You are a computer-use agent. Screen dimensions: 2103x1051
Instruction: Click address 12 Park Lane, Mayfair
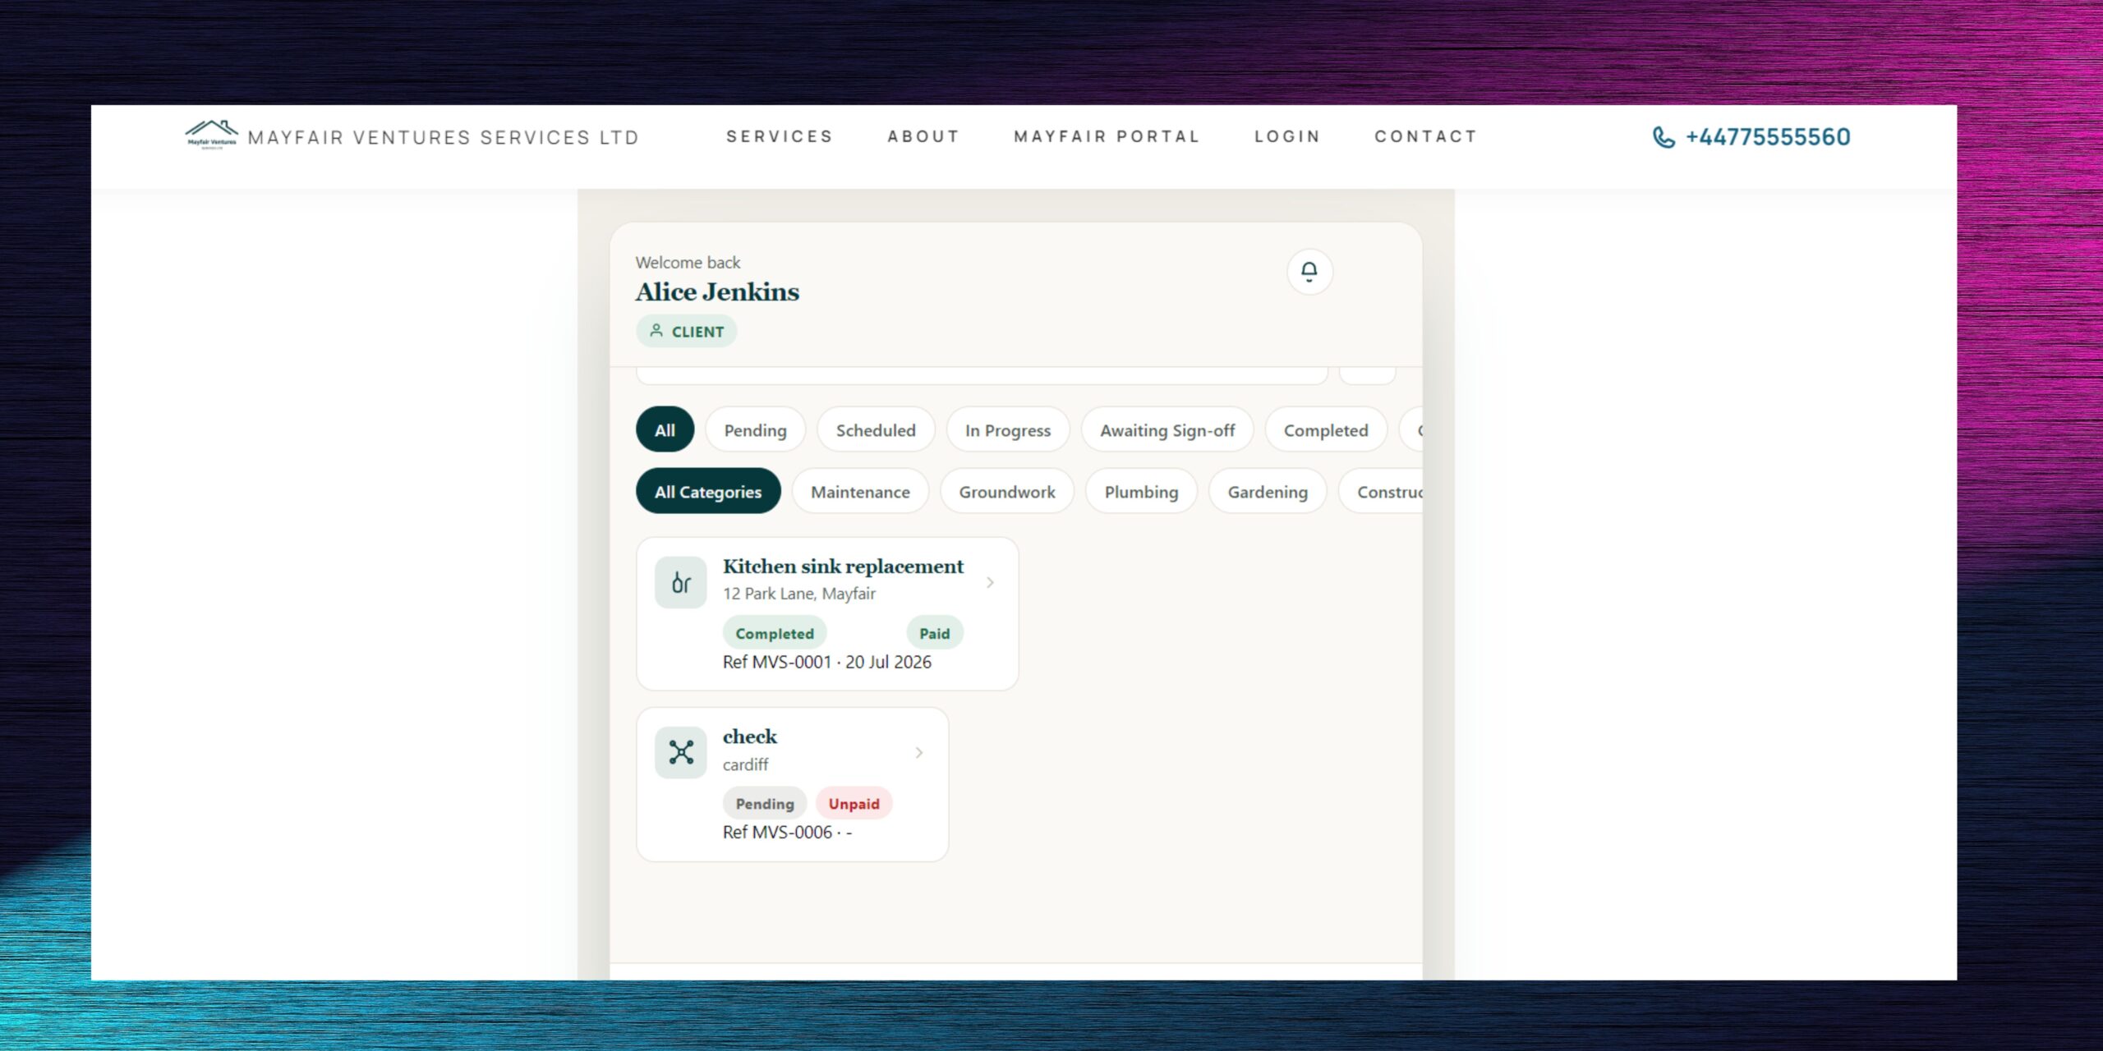pos(799,593)
